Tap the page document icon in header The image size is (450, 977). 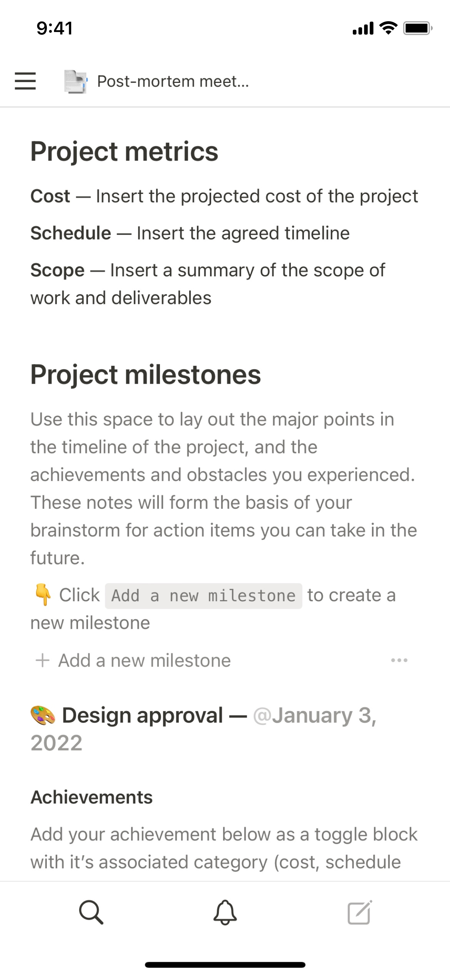coord(75,81)
